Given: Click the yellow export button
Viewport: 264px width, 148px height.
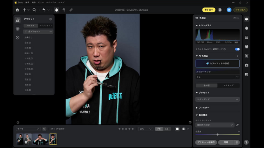Looking at the screenshot, I should pos(209,10).
